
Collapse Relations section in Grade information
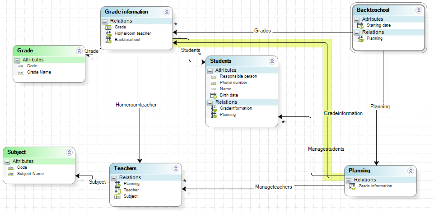pyautogui.click(x=105, y=21)
